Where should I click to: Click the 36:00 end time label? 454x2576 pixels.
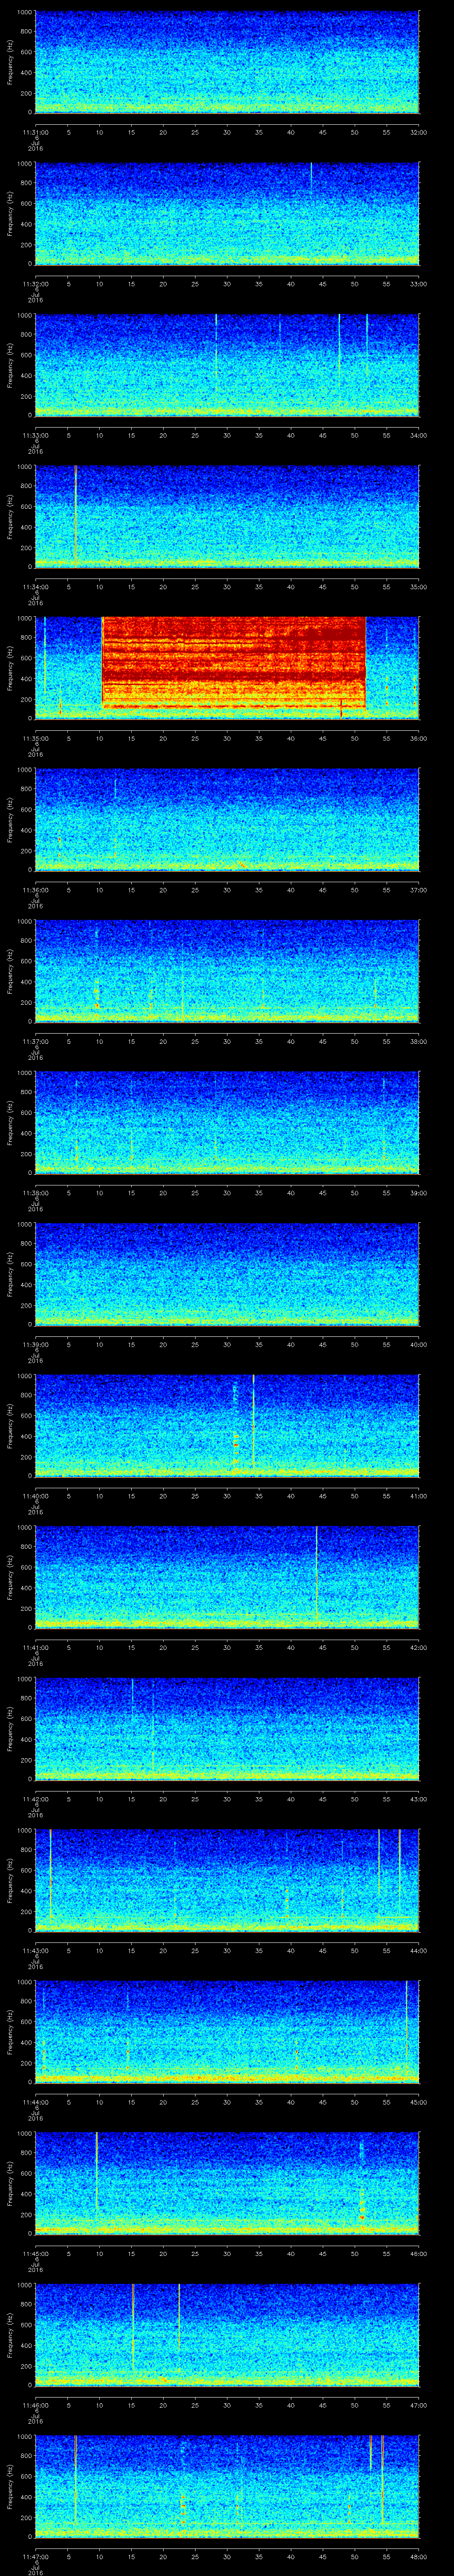[418, 738]
